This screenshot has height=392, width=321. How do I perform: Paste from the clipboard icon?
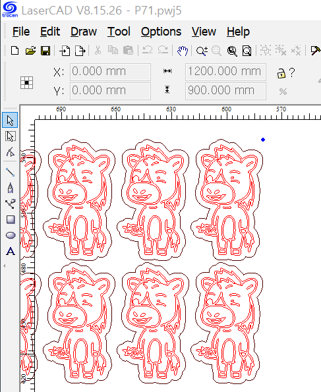click(128, 50)
